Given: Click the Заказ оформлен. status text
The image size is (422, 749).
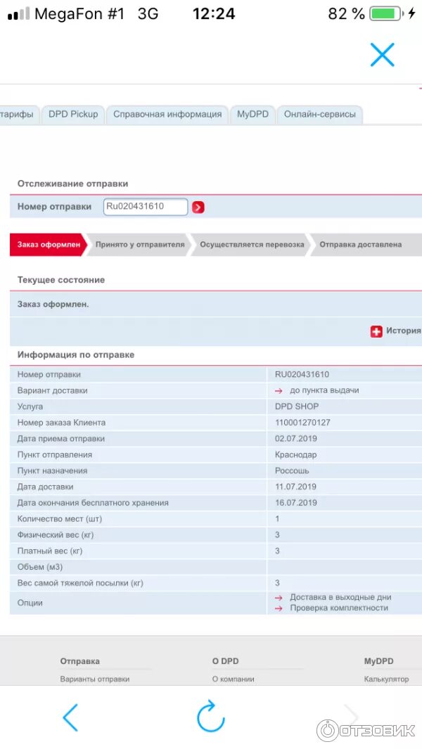Looking at the screenshot, I should point(53,305).
